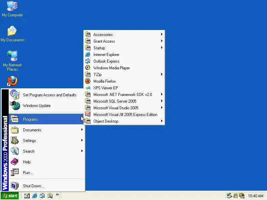Screen dimensions: 267x200
Task: Launch Windows Media Player entry
Action: pos(124,68)
